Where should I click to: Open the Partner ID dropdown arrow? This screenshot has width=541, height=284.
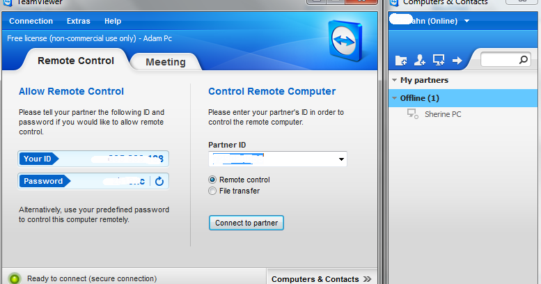tap(341, 159)
